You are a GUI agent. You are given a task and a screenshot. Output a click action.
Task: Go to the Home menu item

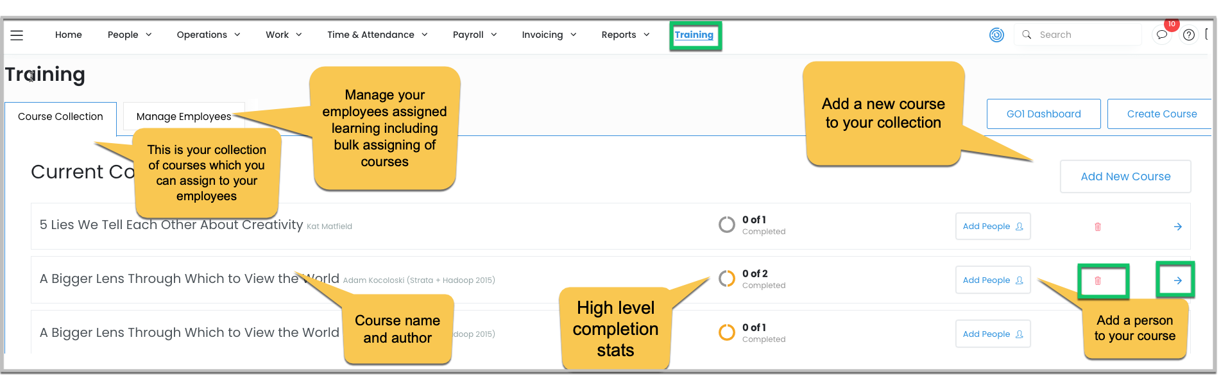pos(69,35)
